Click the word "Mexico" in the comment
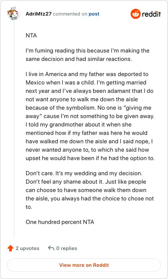Image resolution: width=168 pixels, height=279 pixels. [x=35, y=82]
